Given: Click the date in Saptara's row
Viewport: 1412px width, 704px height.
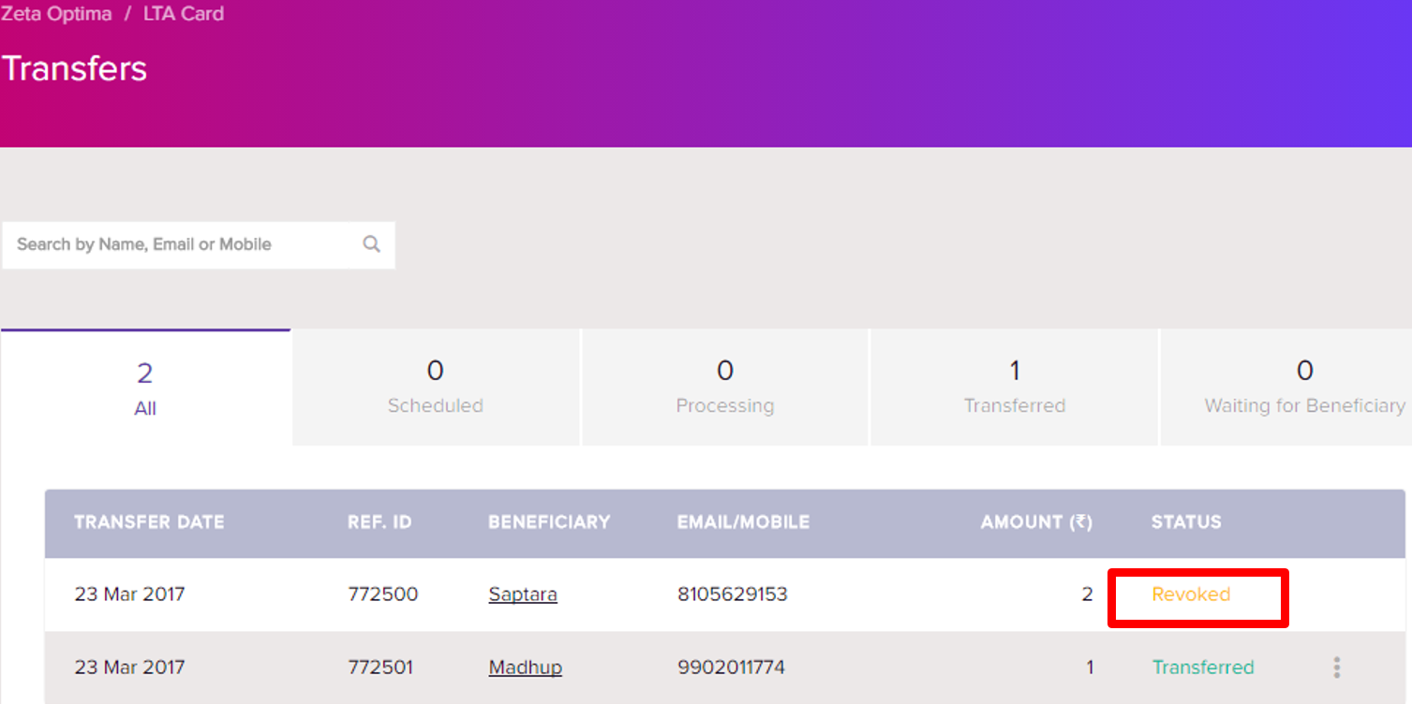Looking at the screenshot, I should coord(129,594).
